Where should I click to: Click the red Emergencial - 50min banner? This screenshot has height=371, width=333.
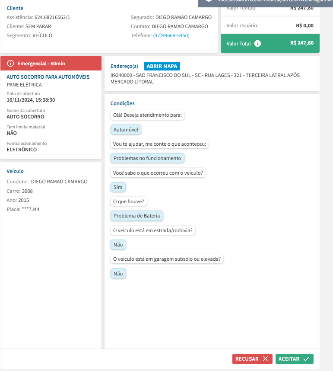(x=51, y=63)
